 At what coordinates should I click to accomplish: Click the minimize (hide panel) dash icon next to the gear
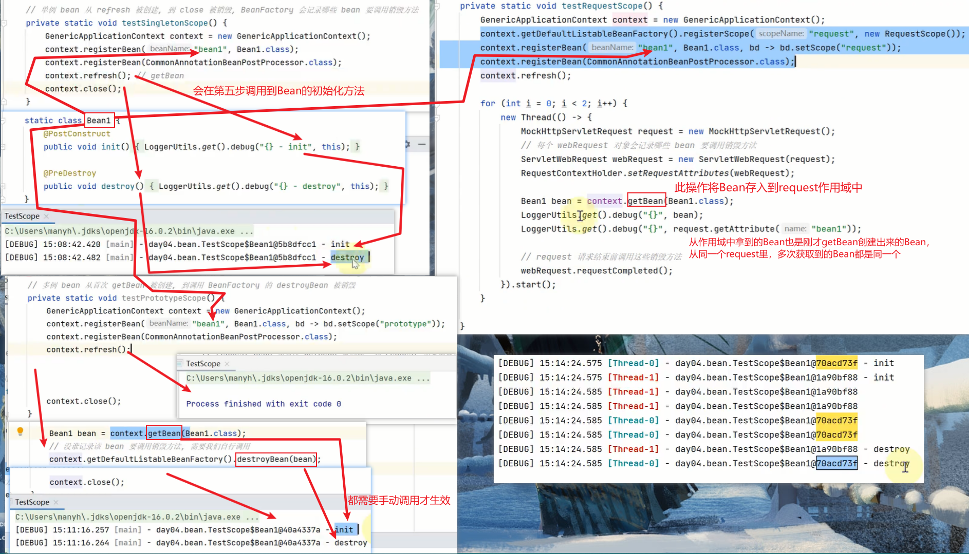tap(422, 145)
